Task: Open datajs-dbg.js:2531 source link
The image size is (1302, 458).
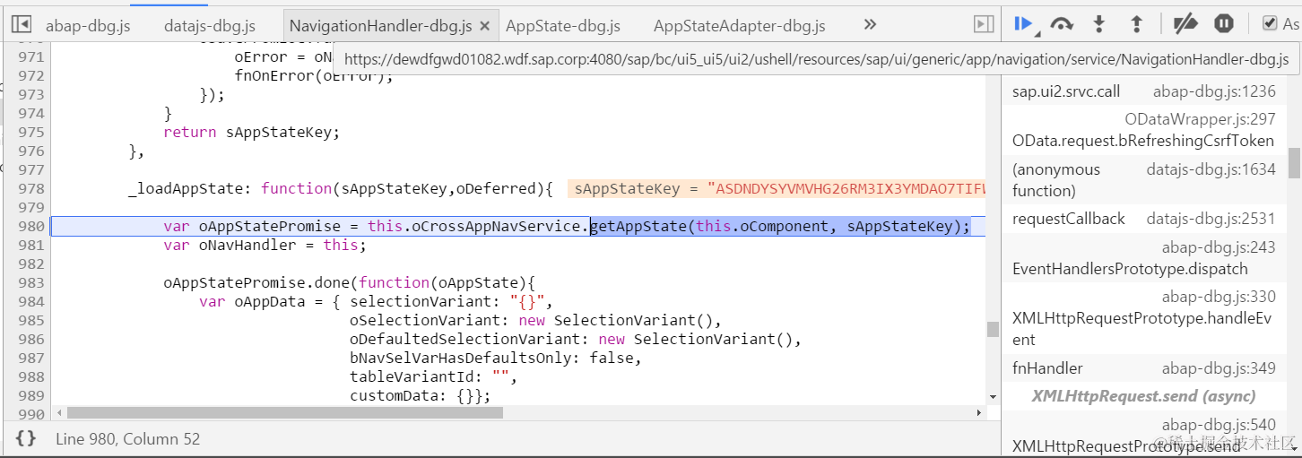Action: (x=1211, y=219)
